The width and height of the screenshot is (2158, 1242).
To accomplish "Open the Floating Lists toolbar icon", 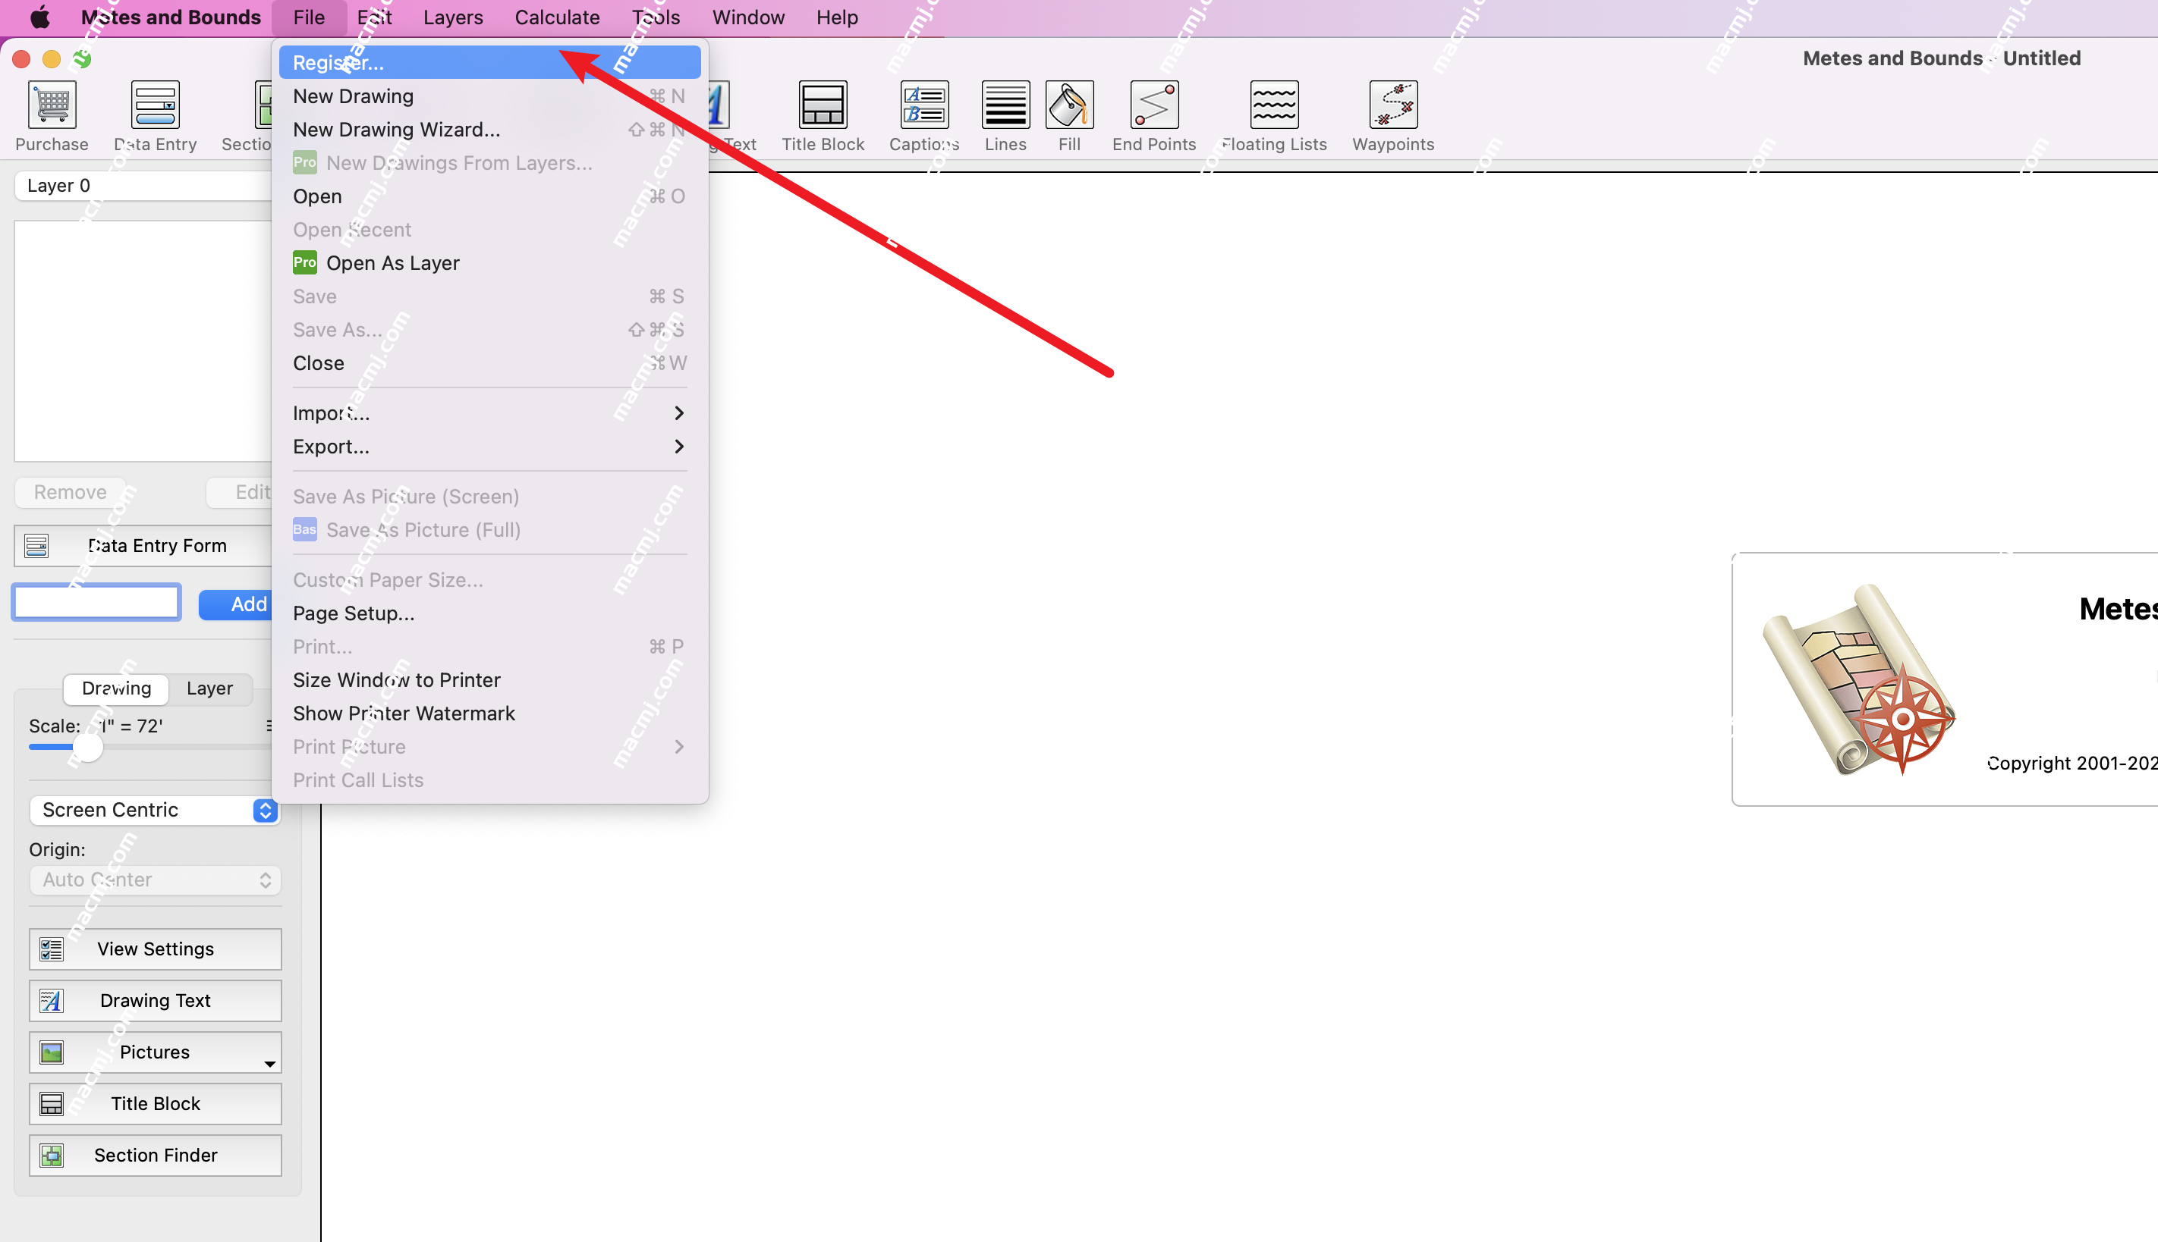I will [x=1275, y=105].
